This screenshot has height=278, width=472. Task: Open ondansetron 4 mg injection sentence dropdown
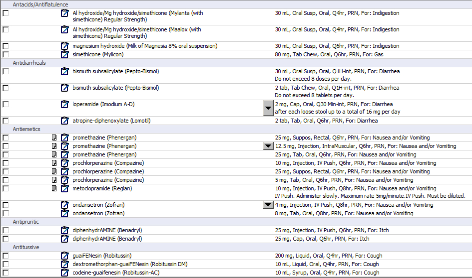[268, 205]
